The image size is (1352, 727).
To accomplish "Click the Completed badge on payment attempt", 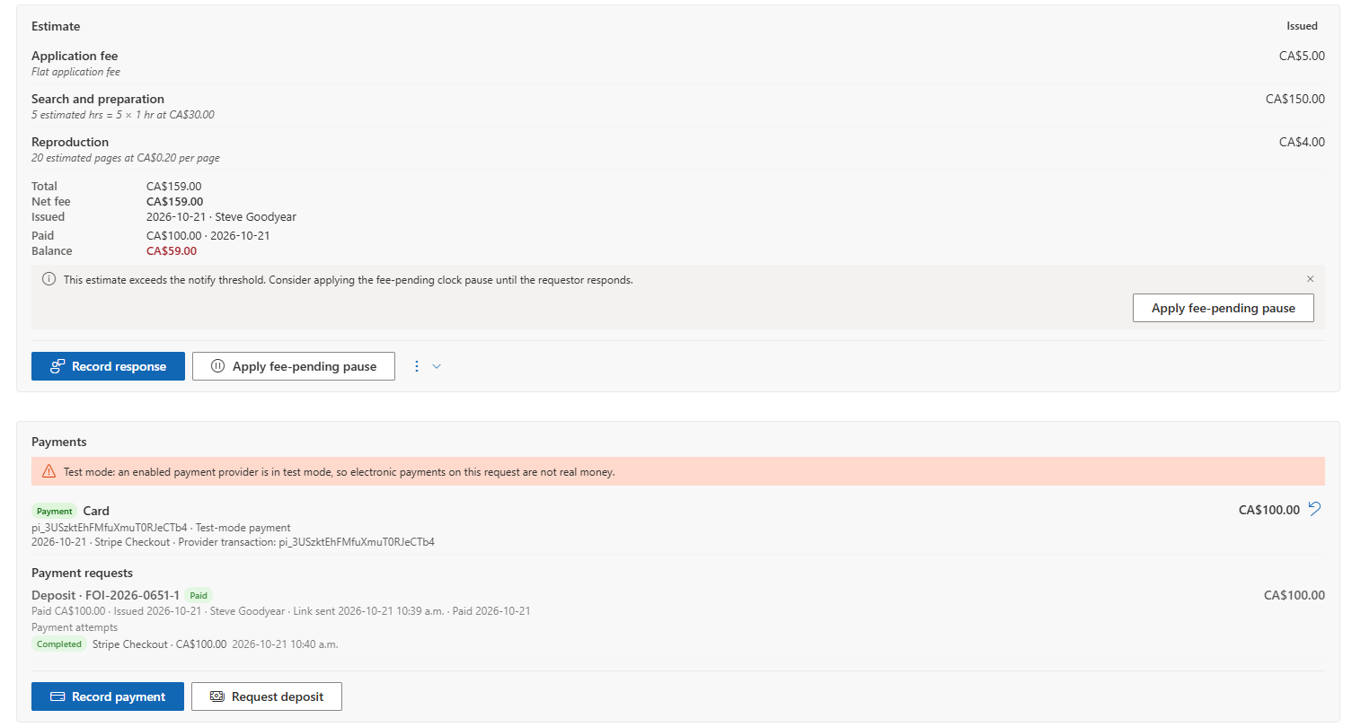I will pyautogui.click(x=59, y=644).
